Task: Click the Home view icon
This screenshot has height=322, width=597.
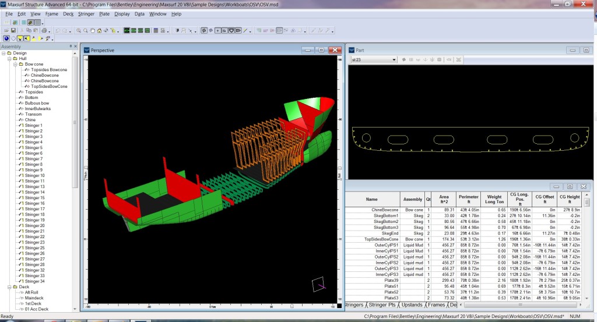Action: tap(99, 30)
